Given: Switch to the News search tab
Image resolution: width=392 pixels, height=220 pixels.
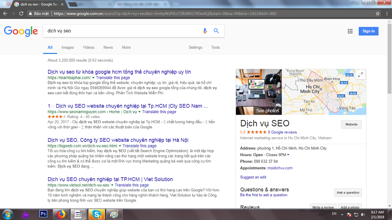Looking at the screenshot, I should click(x=108, y=47).
